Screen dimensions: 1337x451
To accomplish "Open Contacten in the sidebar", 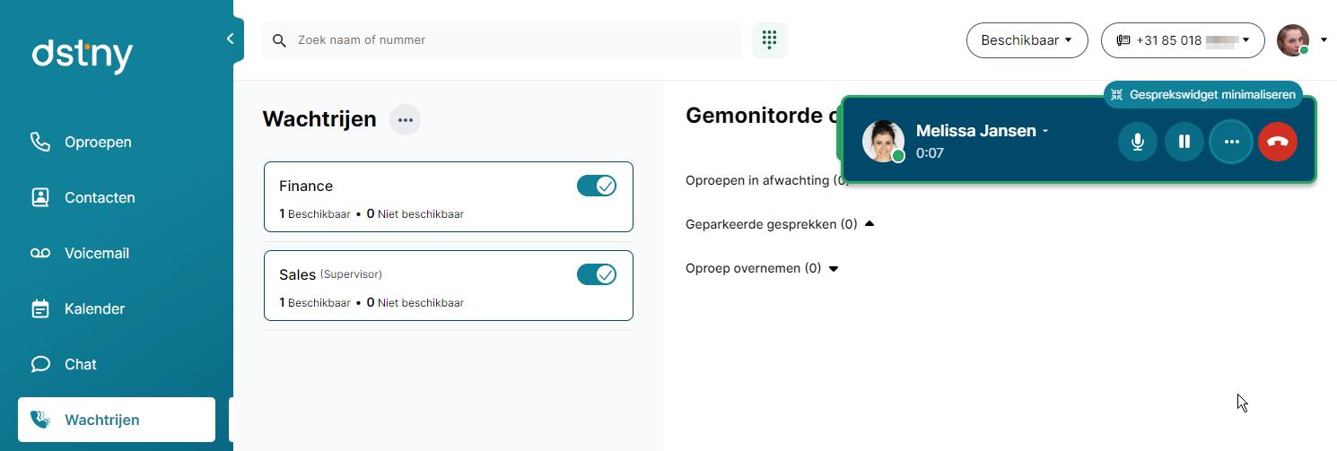I will 100,197.
